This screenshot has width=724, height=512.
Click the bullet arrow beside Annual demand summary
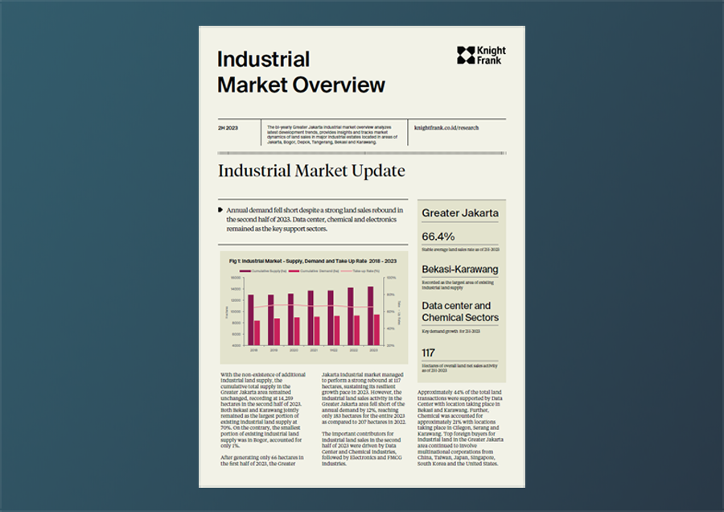tap(220, 210)
